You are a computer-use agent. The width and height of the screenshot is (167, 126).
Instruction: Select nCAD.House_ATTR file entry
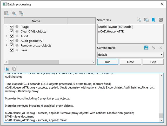click(x=111, y=31)
